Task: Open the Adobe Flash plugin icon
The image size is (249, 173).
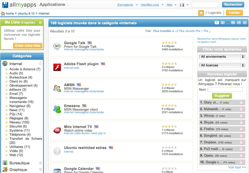Action: click(x=57, y=67)
